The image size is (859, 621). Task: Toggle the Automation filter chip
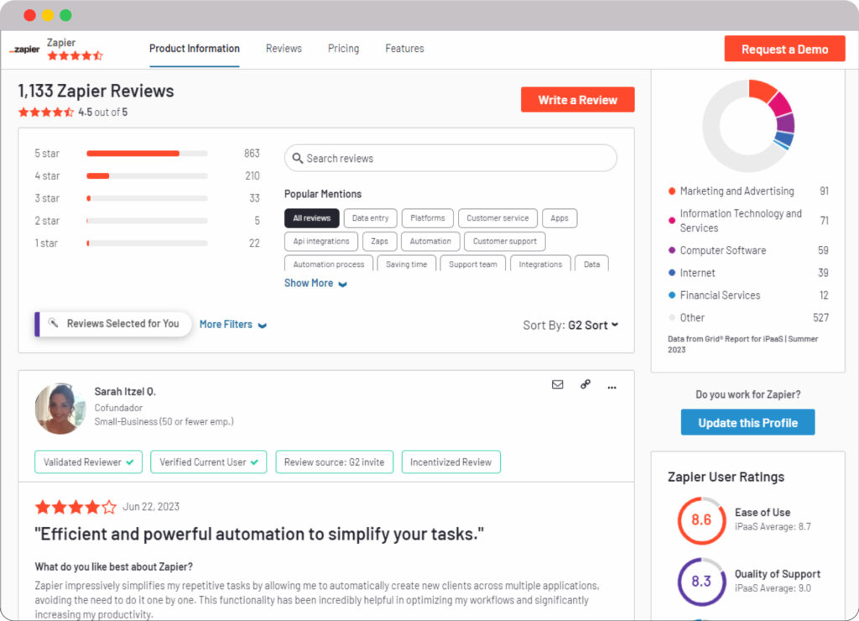pos(429,241)
